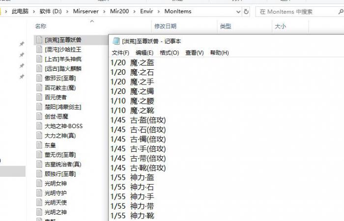Click the file icon of [混沌]沙哈拉王
This screenshot has height=221, width=344.
click(39, 49)
